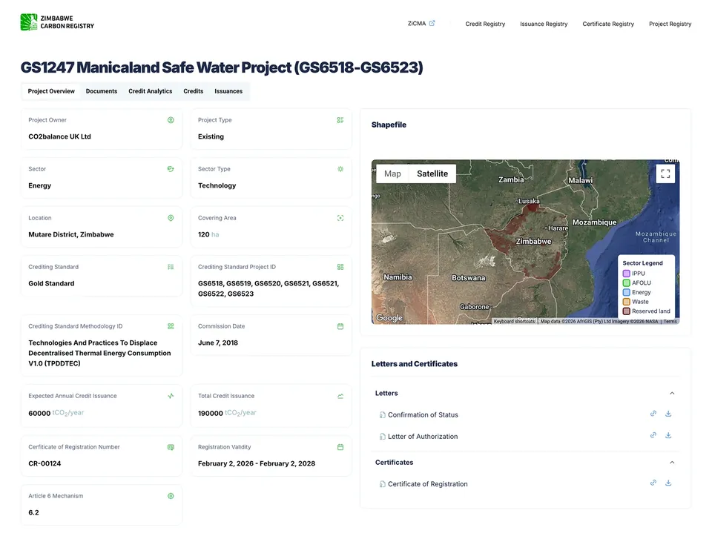Click the IPPU legend color swatch

[626, 274]
